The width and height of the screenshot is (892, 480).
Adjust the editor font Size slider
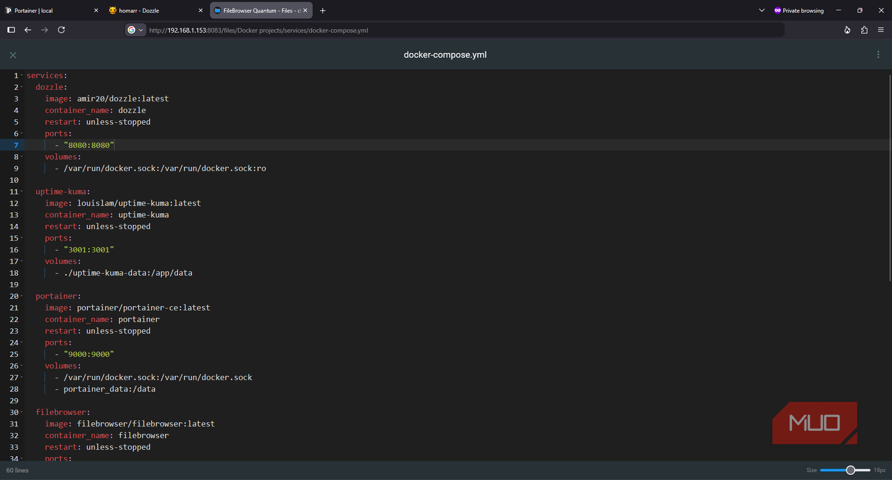click(845, 470)
